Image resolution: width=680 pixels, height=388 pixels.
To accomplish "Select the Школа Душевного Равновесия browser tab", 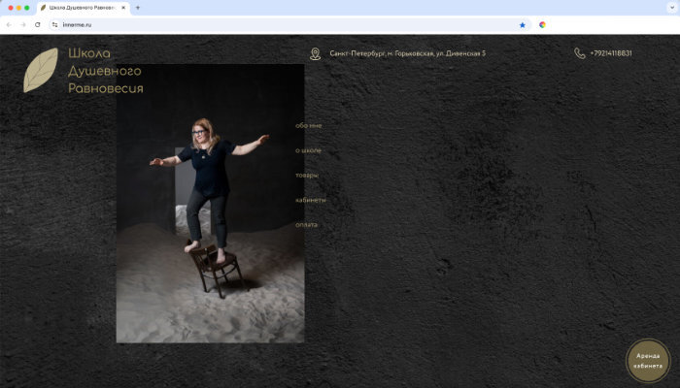I will pyautogui.click(x=84, y=8).
